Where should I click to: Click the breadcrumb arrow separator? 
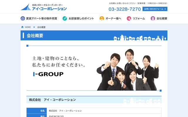point(34,27)
